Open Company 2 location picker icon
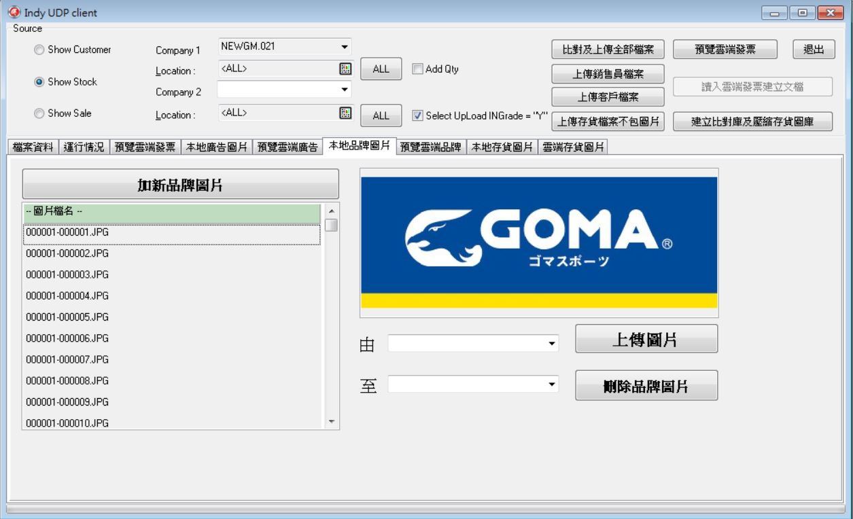The image size is (853, 519). (345, 113)
